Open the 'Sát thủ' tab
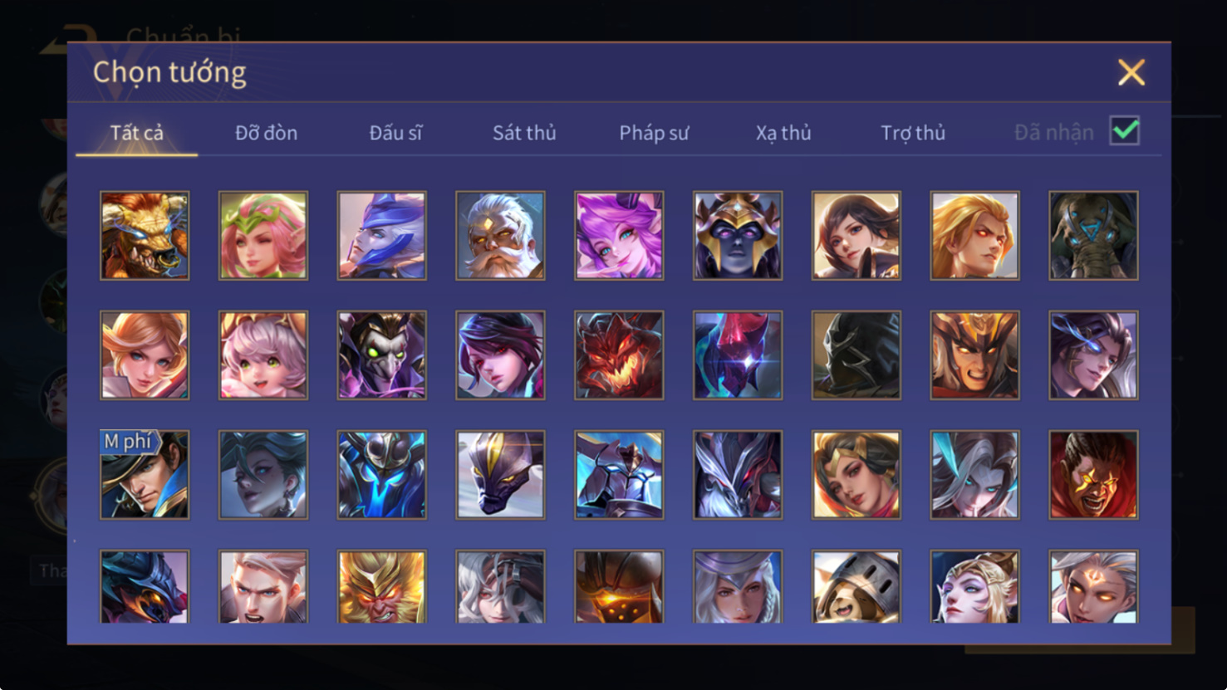The height and width of the screenshot is (690, 1227). coord(524,133)
